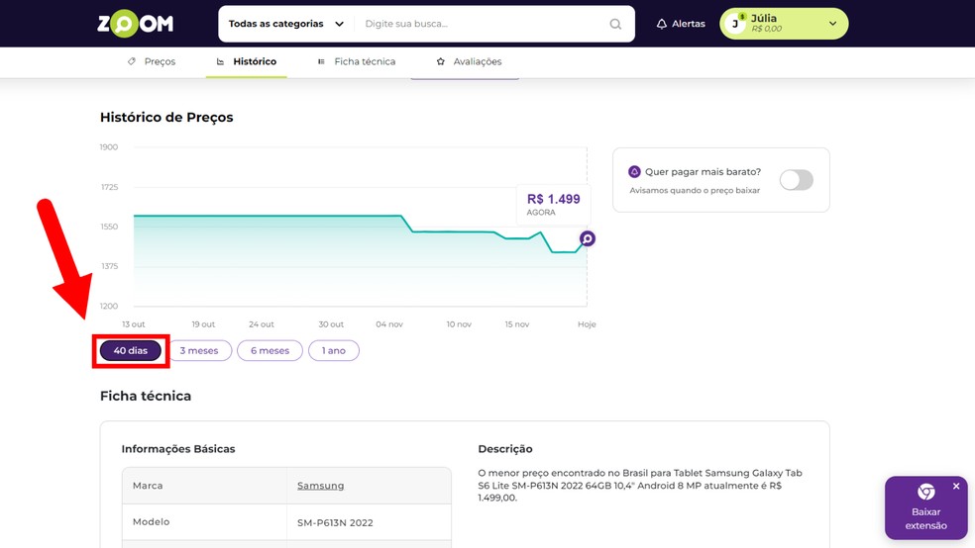Click the 1550 axis value
This screenshot has height=548, width=975.
click(x=109, y=227)
